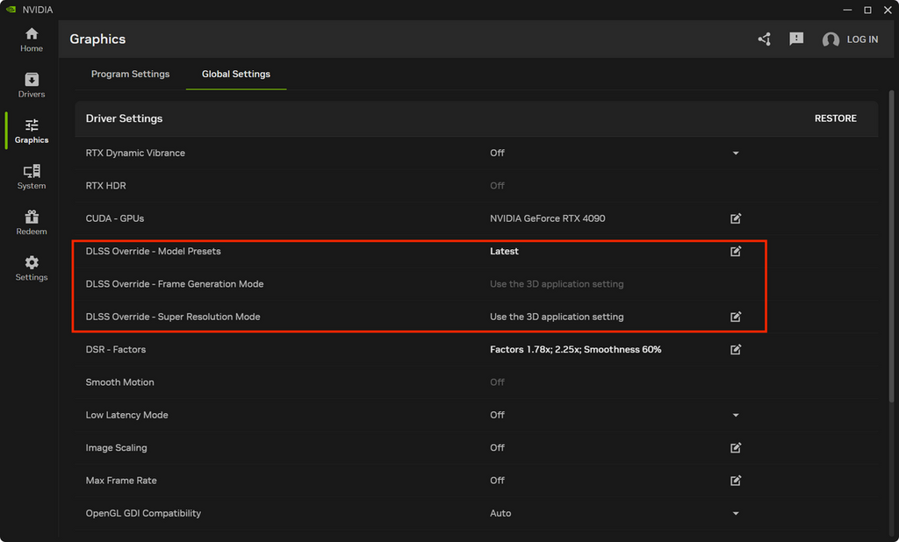Select Graphics in the sidebar
Viewport: 899px width, 542px height.
tap(32, 132)
